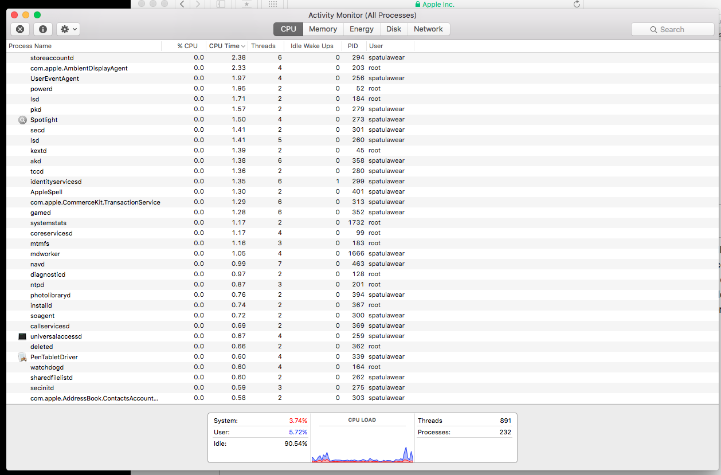This screenshot has width=721, height=475.
Task: Switch to the CPU tab
Action: click(x=288, y=29)
